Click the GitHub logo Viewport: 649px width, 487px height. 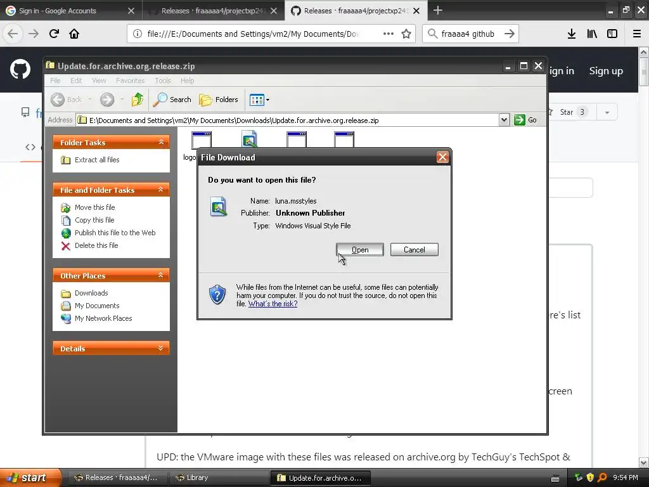pos(20,70)
